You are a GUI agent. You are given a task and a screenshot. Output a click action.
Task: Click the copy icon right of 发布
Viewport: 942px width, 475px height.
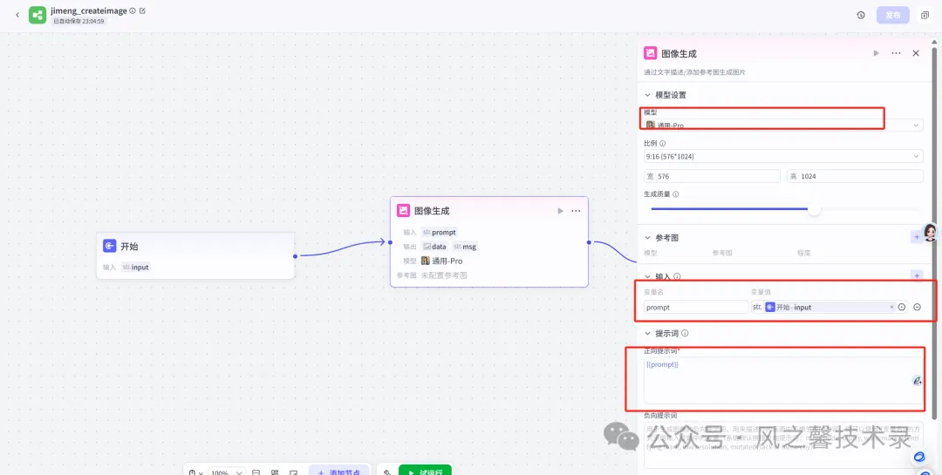coord(925,15)
